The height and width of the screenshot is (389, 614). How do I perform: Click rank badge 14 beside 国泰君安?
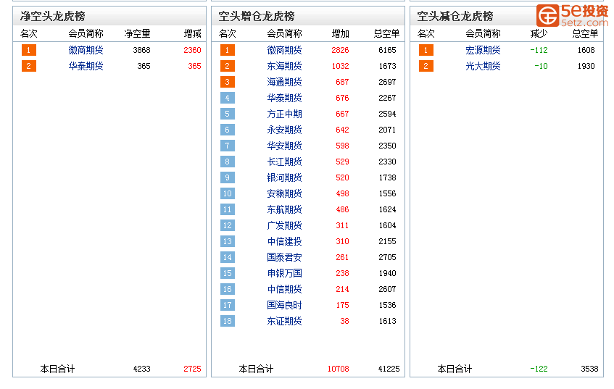pyautogui.click(x=227, y=257)
